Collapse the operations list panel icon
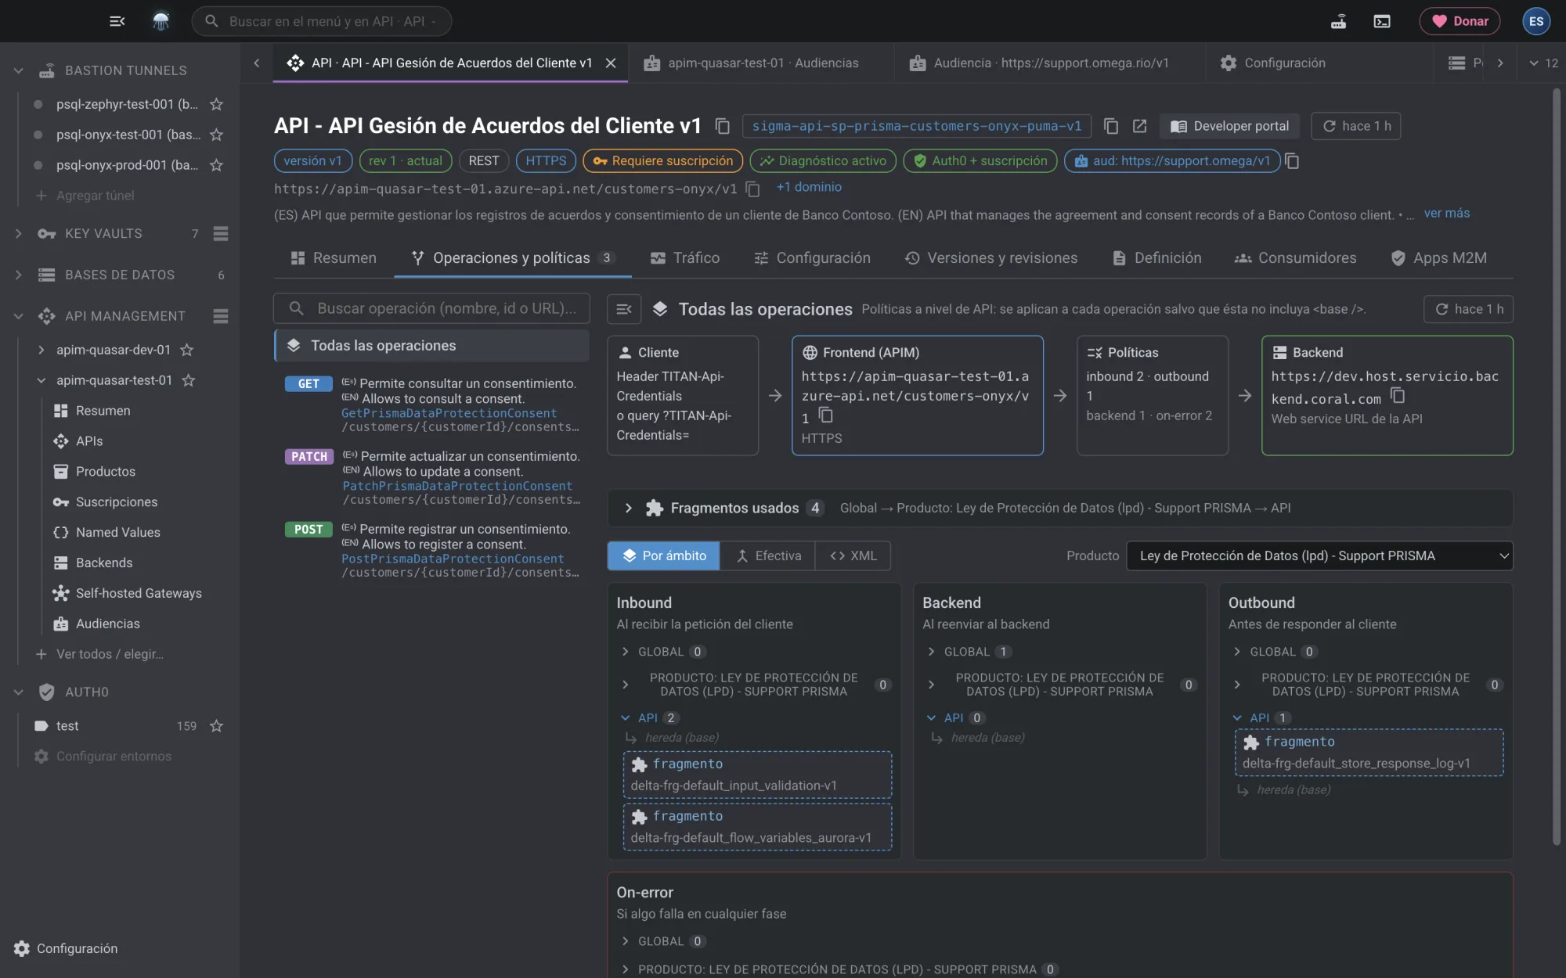This screenshot has width=1566, height=978. [x=624, y=309]
